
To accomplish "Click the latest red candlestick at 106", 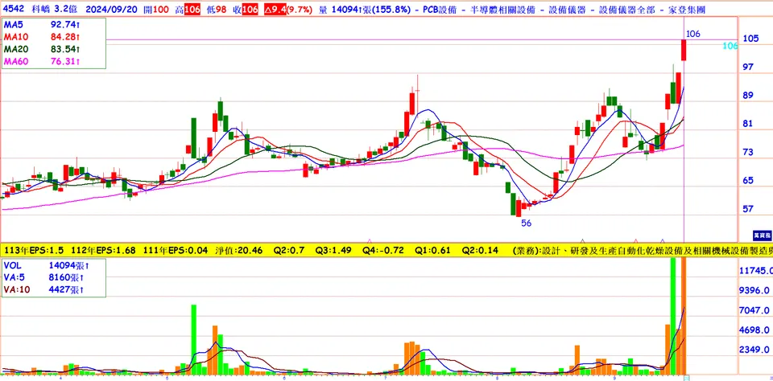I will tap(684, 50).
